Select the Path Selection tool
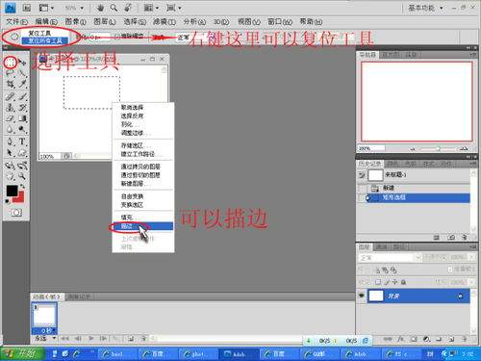 [x=11, y=152]
